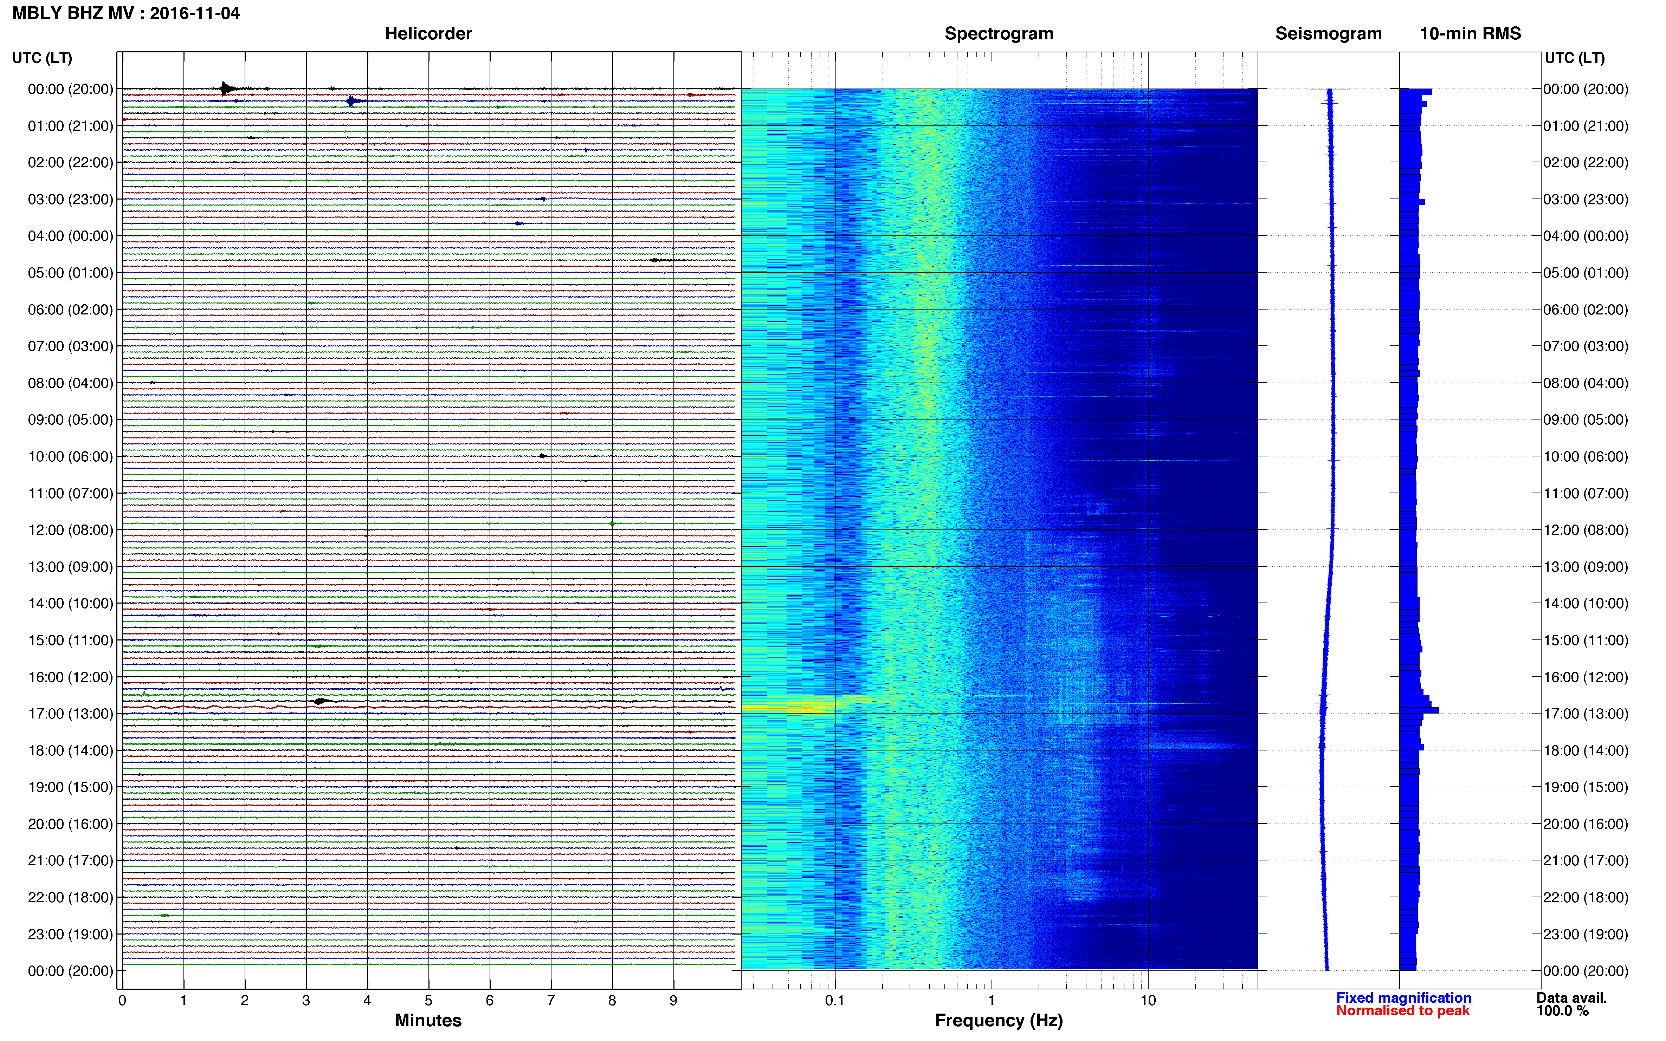Click left time label '23:00 (19:00)'
This screenshot has width=1666, height=1041.
tap(70, 934)
